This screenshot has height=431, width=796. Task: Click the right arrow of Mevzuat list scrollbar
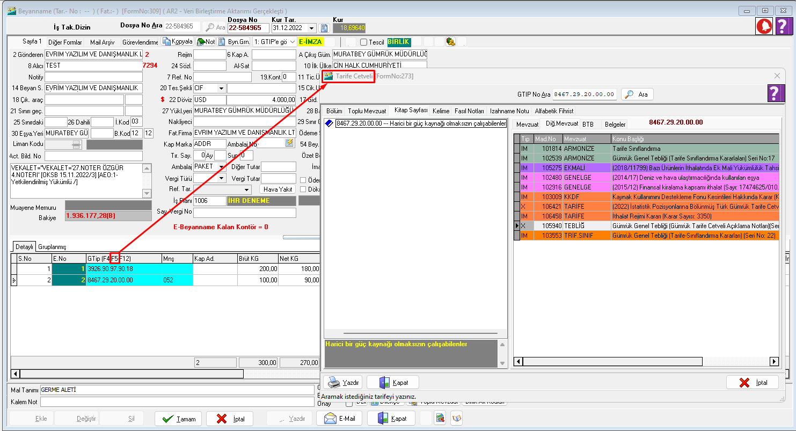point(774,361)
